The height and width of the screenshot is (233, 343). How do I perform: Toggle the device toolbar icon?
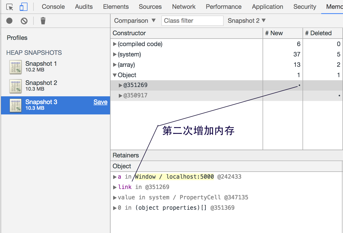point(23,7)
